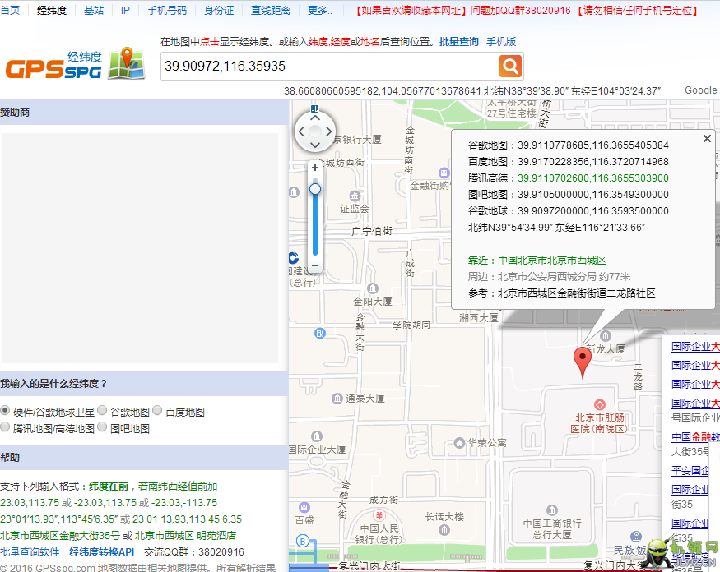720x572 pixels.
Task: Click the 证监会 building icon
Action: click(x=355, y=196)
